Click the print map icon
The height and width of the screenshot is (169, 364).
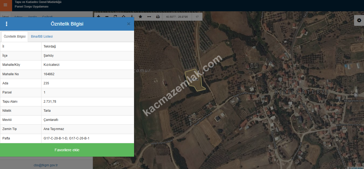(158, 17)
